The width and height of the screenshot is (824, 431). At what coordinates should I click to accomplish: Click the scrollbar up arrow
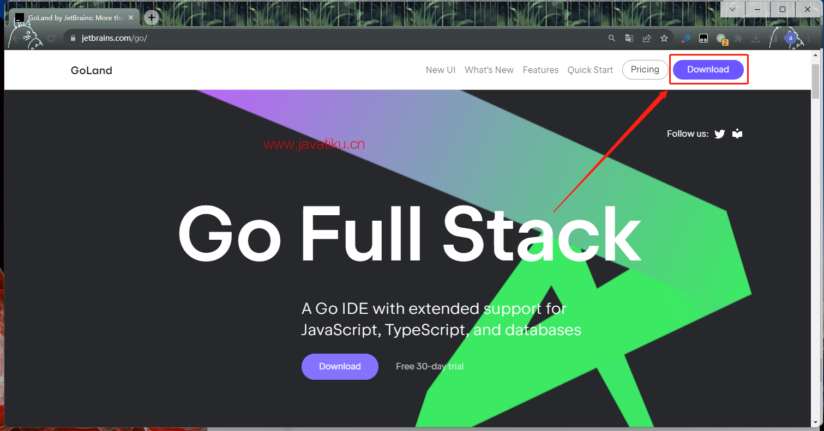coord(816,55)
